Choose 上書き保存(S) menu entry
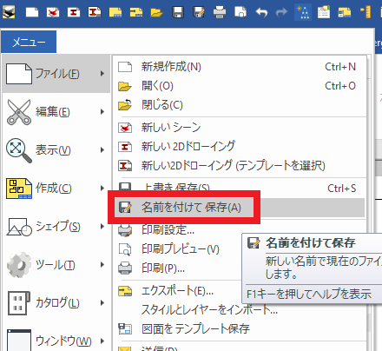This screenshot has width=382, height=351. 240,188
